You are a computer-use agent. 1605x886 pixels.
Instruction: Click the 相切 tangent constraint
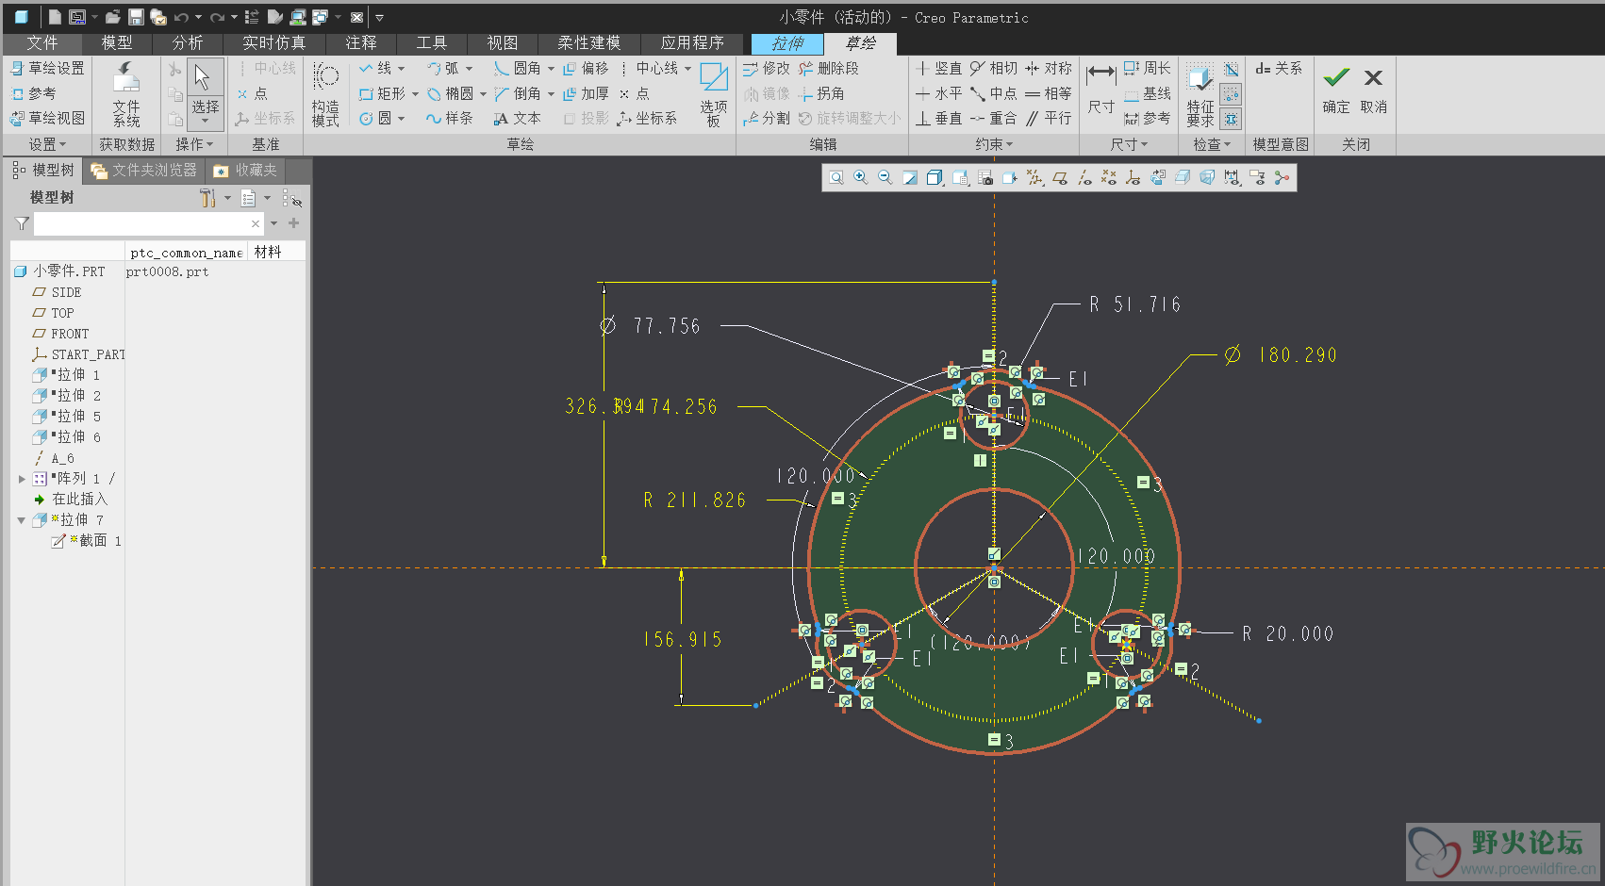click(x=994, y=69)
